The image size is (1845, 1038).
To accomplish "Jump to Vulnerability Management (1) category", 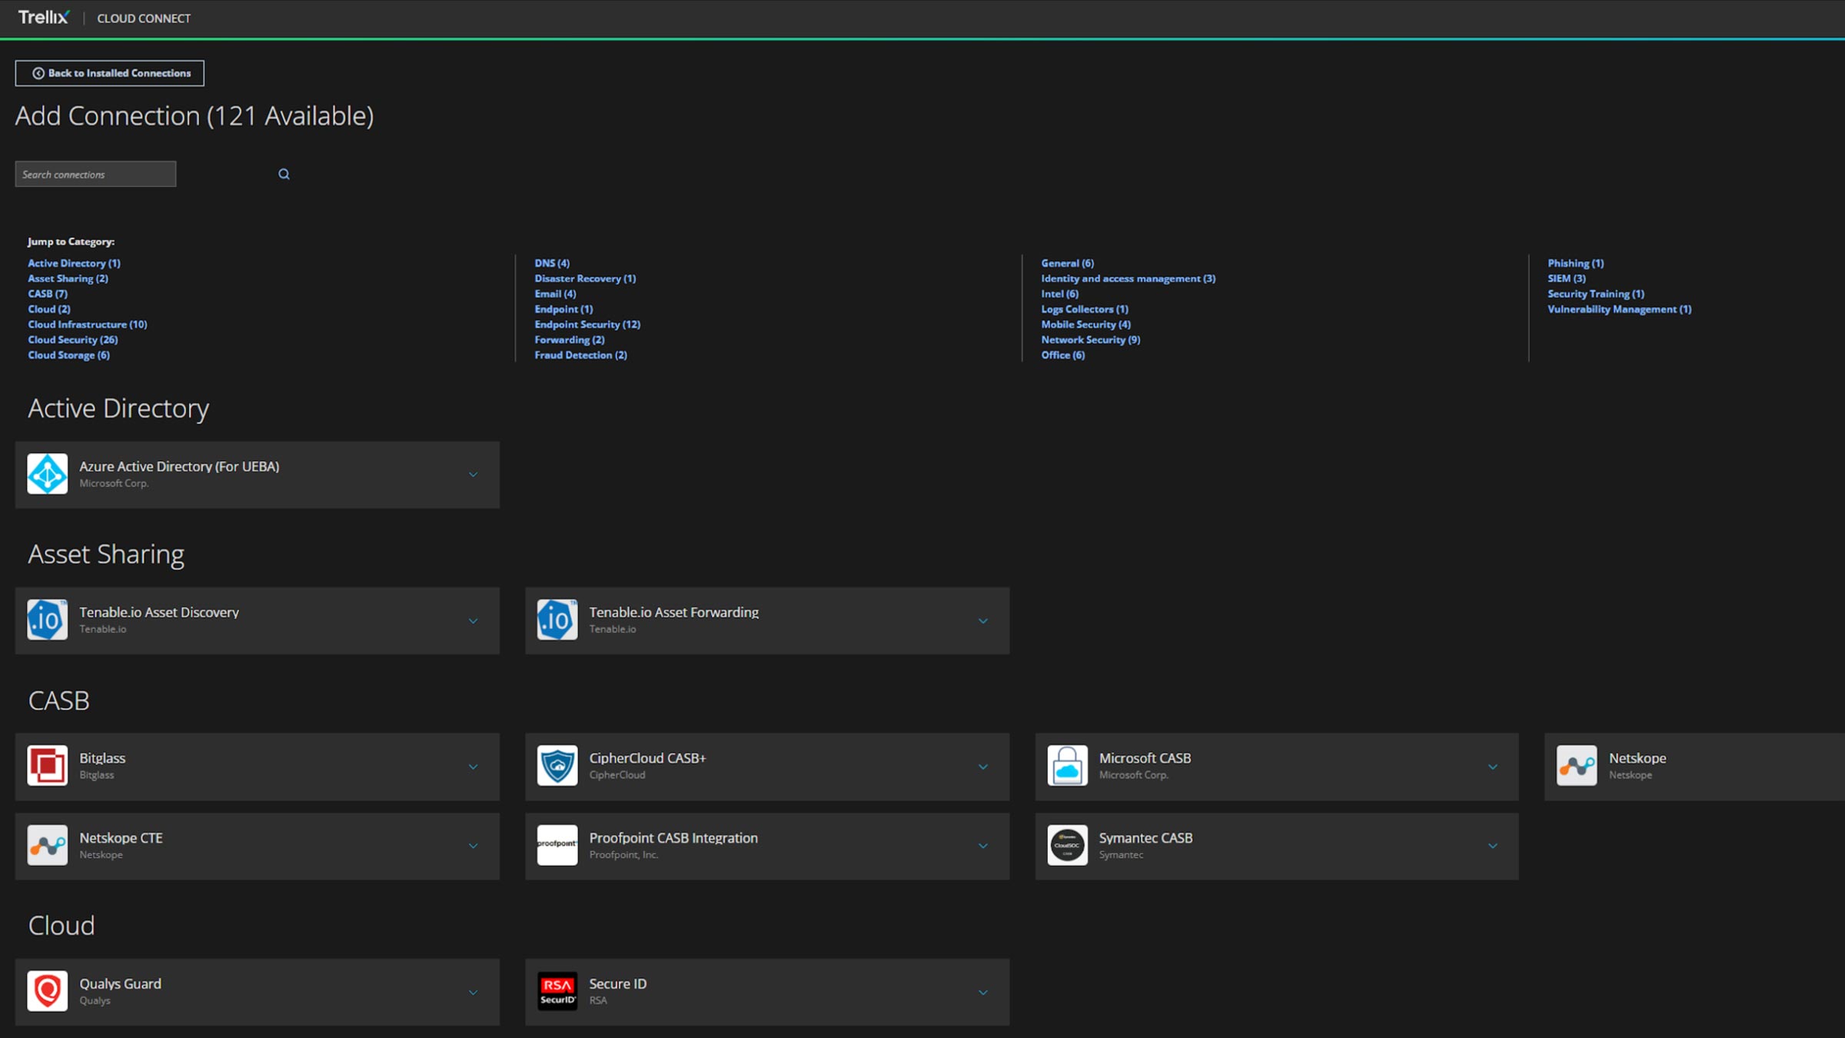I will (x=1619, y=309).
